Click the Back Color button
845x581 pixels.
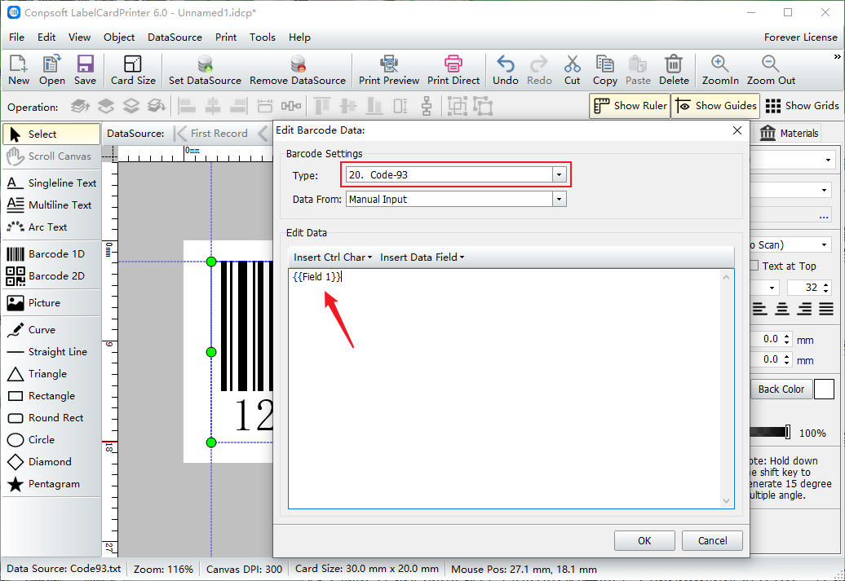tap(781, 390)
